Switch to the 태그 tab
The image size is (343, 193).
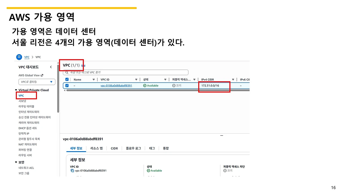[x=152, y=148]
